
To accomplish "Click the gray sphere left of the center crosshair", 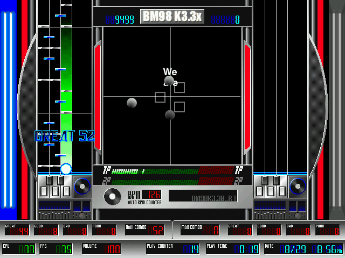I will point(132,103).
